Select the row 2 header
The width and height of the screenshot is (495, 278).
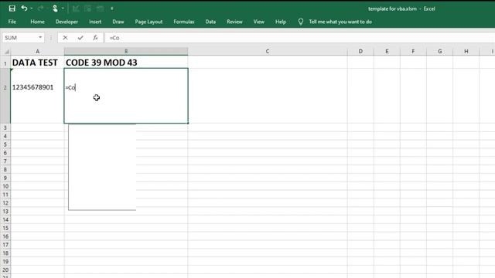click(5, 96)
